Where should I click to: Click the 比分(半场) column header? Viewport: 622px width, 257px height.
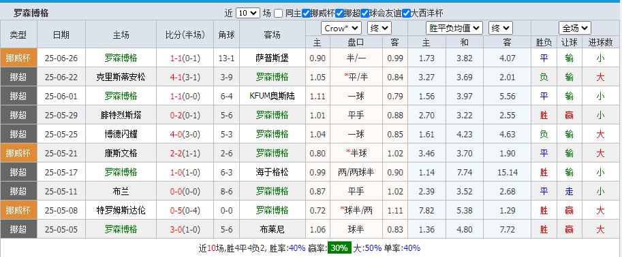coord(185,35)
